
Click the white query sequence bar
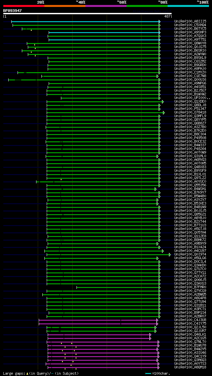tap(87, 14)
